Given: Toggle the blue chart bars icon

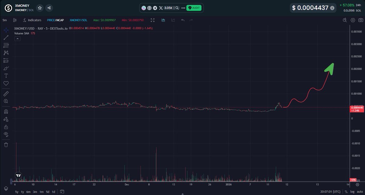Looking at the screenshot, I should click(x=163, y=20).
